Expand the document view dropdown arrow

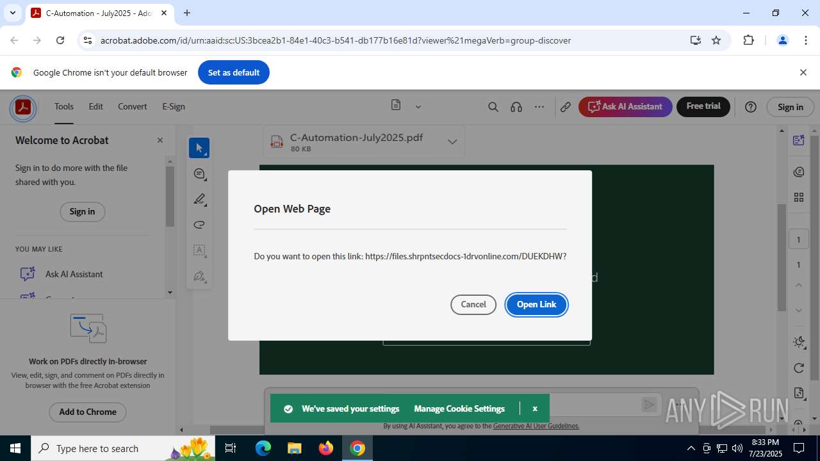(x=418, y=107)
